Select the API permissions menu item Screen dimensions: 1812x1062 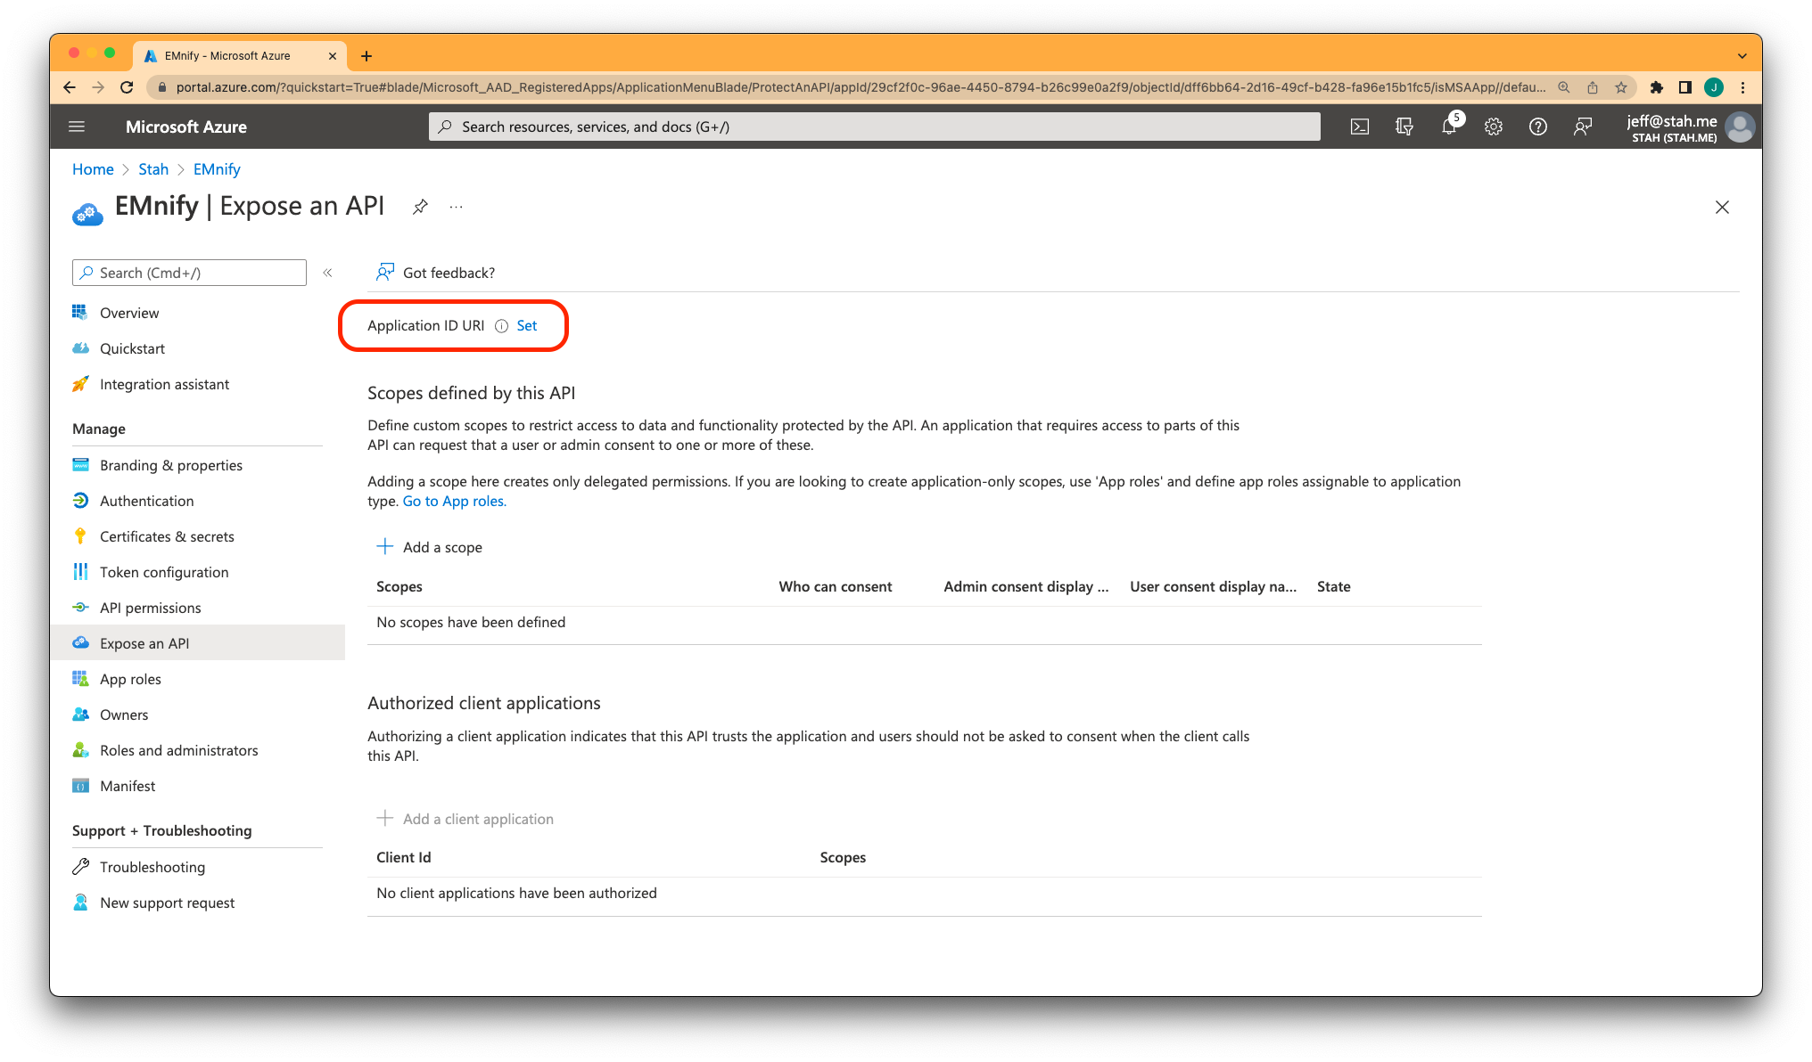click(x=149, y=607)
